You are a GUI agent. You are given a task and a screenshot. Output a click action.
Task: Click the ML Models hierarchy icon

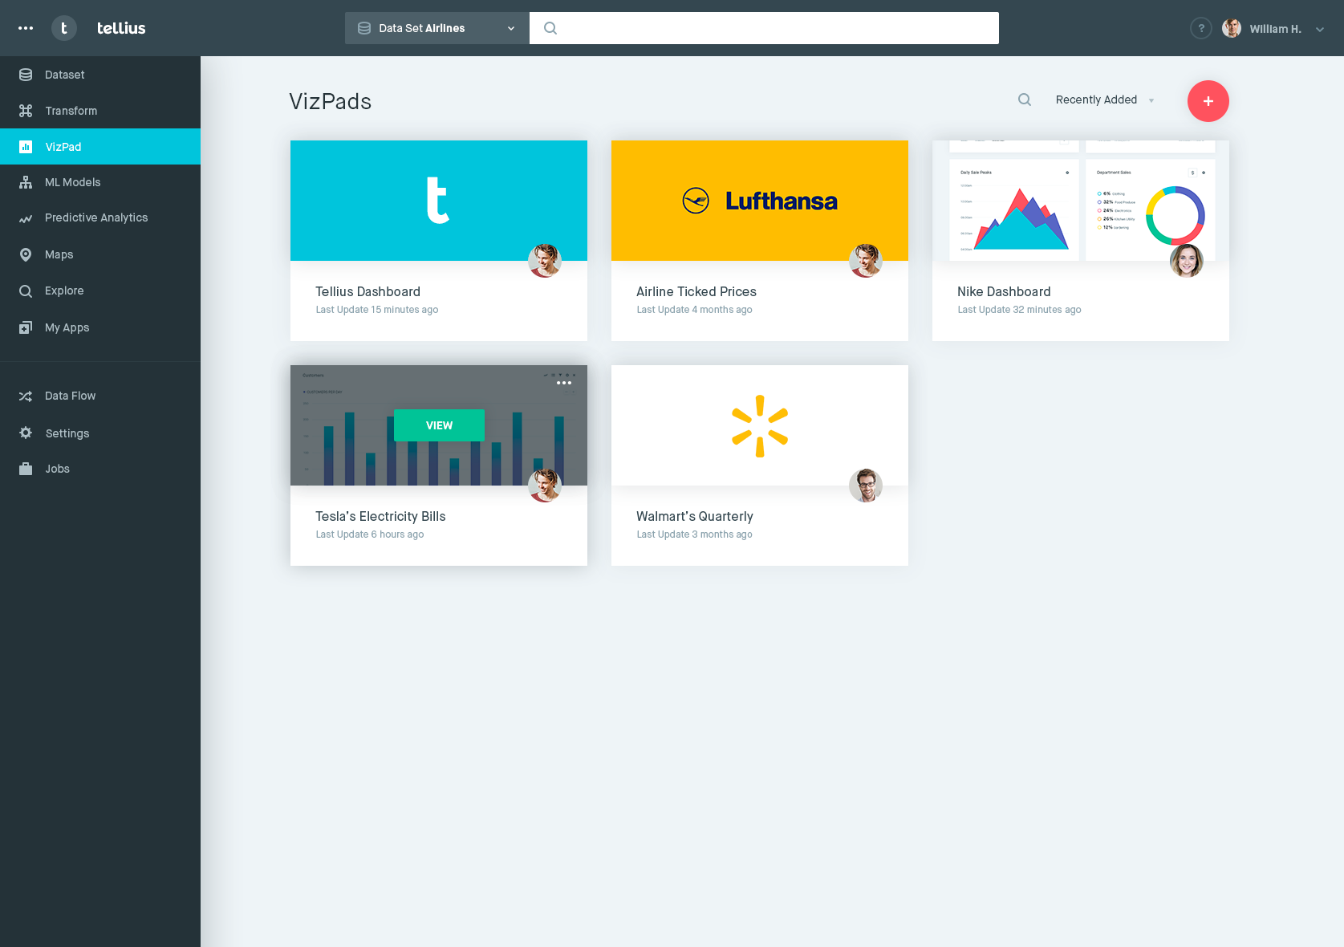26,182
